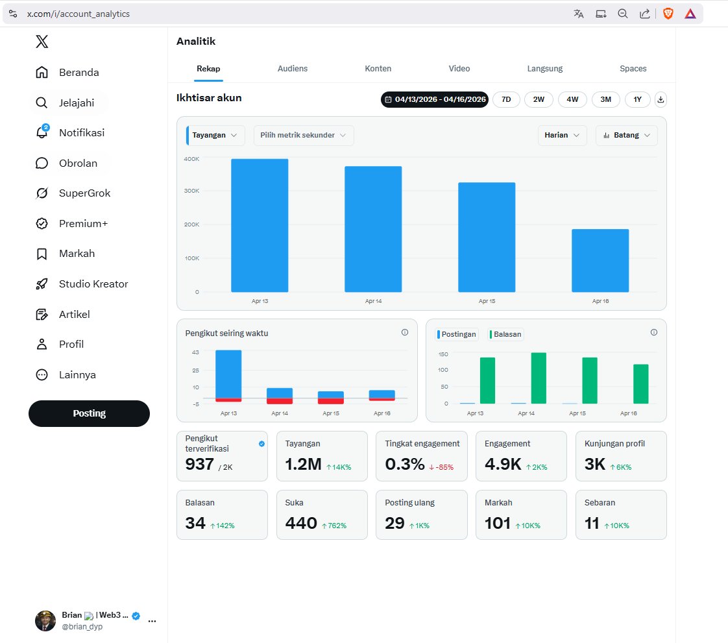Click the Posting ulang 29 card
This screenshot has height=643, width=728.
tap(422, 515)
